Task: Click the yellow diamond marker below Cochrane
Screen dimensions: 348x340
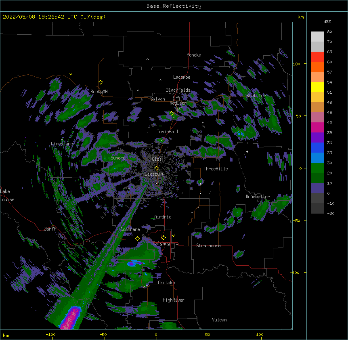Action: [x=137, y=239]
